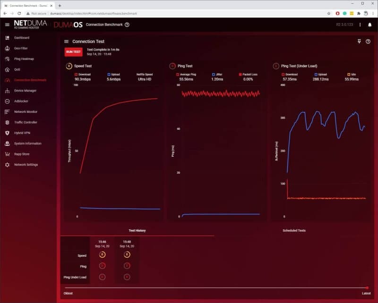
Task: Open the Device Manager sidebar icon
Action: [7, 91]
